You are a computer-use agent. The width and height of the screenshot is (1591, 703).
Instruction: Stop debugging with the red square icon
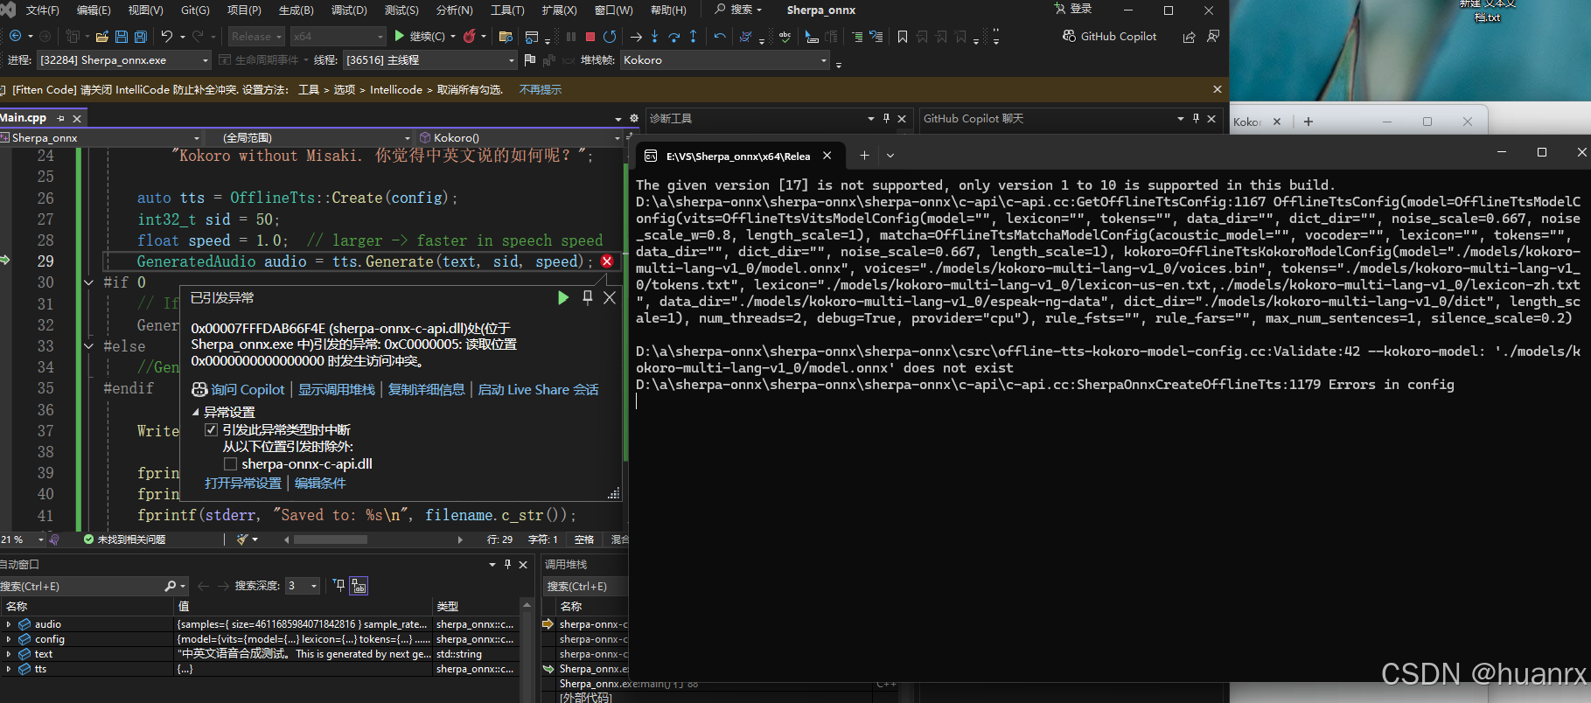[x=590, y=37]
